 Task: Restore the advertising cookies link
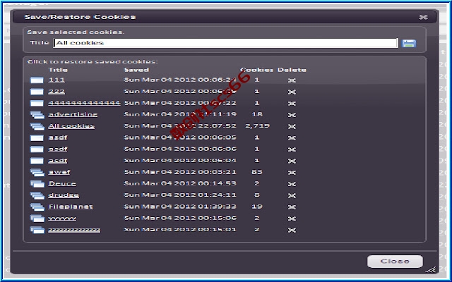click(x=73, y=114)
